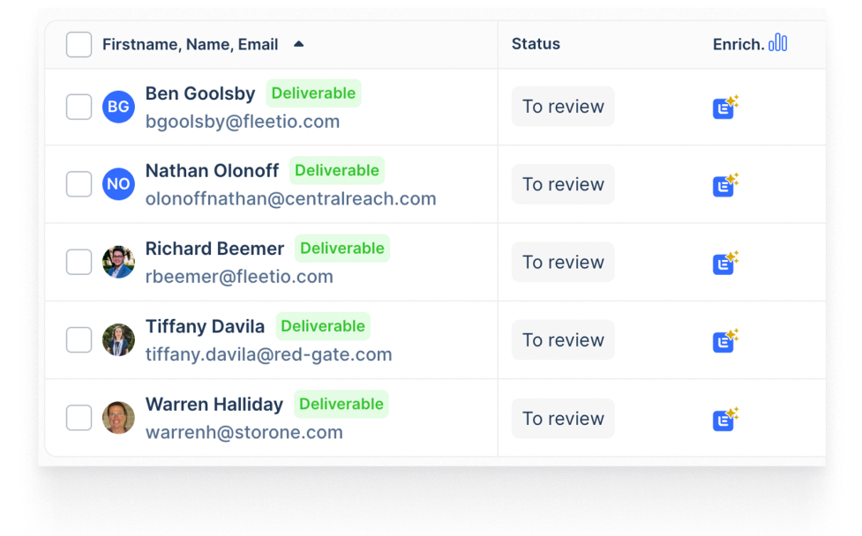
Task: Click the BG avatar for Ben Goolsby
Action: [118, 107]
